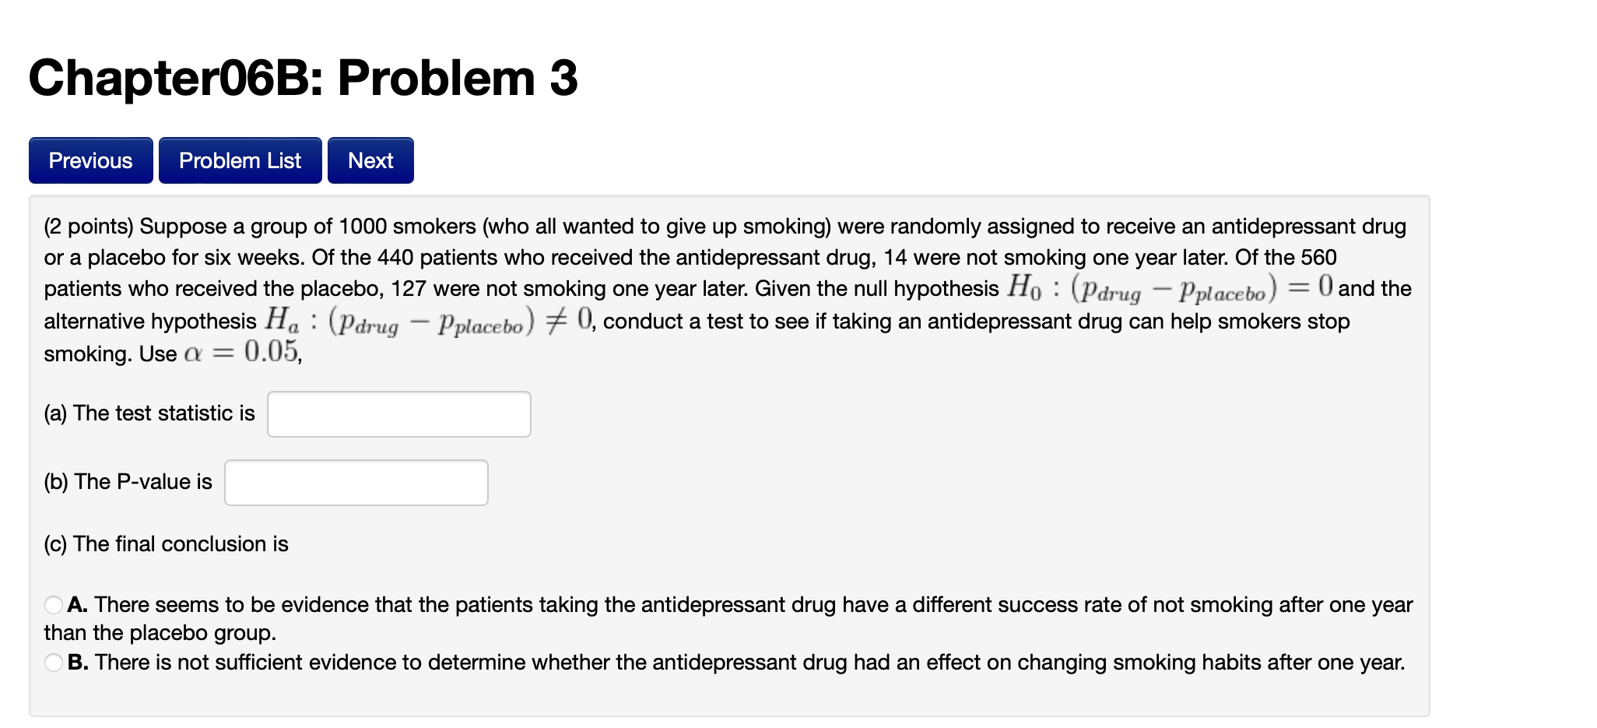The height and width of the screenshot is (728, 1597).
Task: Click inside part (b) answer box
Action: [356, 482]
